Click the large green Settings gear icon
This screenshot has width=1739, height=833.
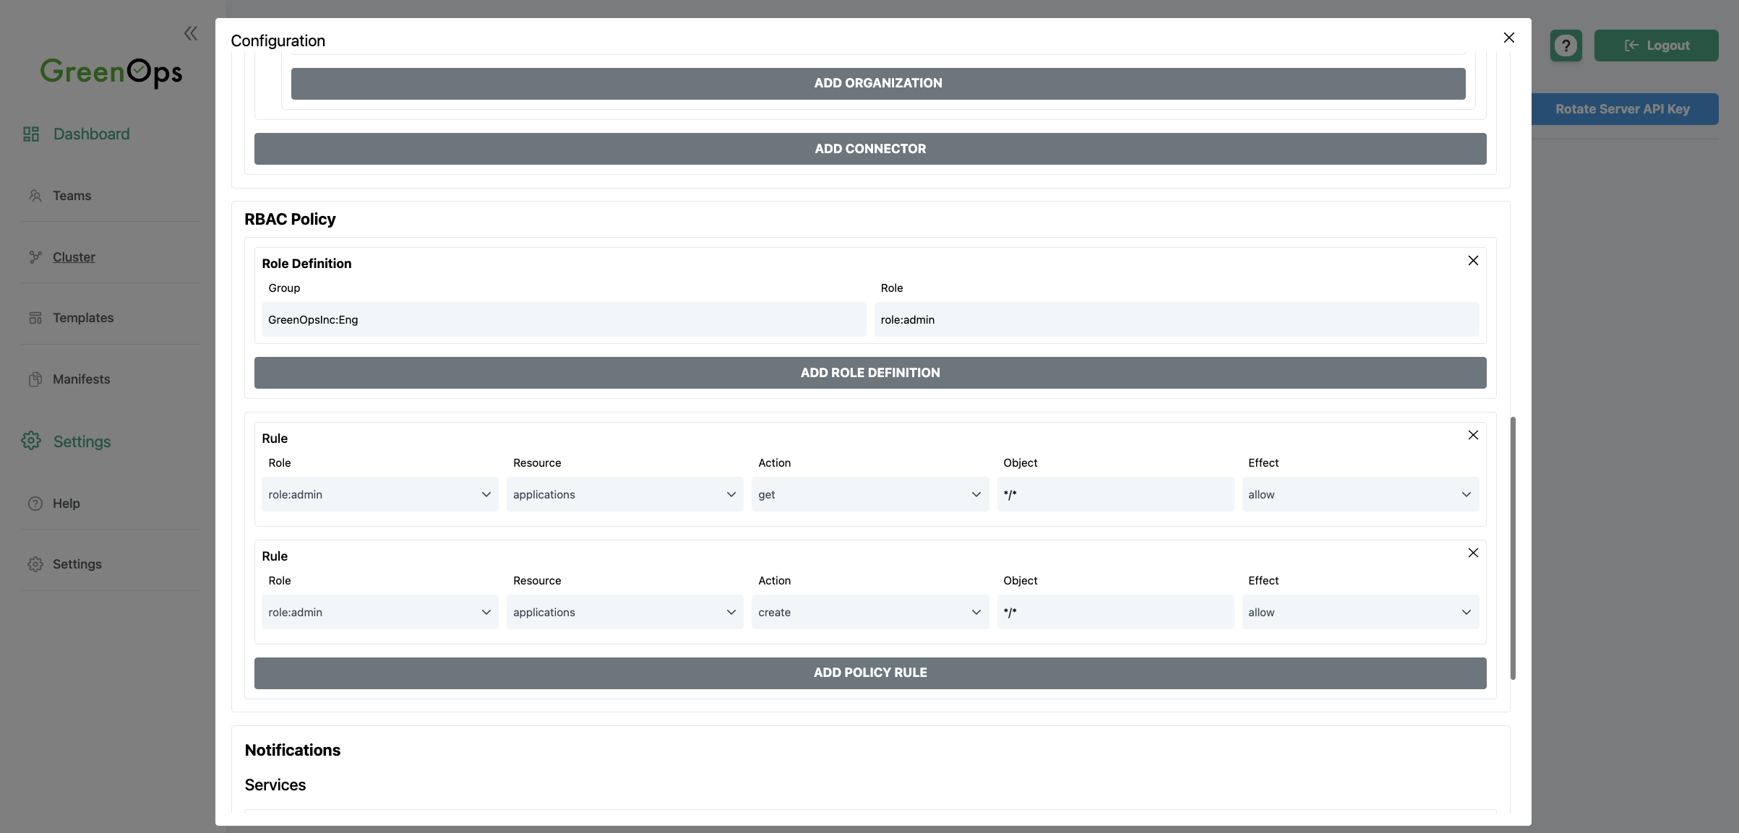coord(31,441)
